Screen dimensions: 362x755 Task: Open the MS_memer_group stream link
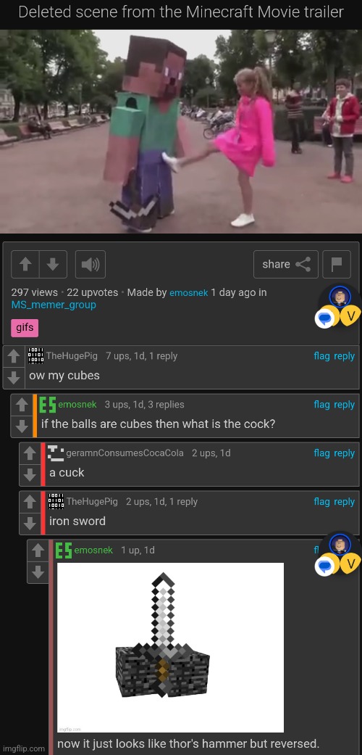(54, 305)
